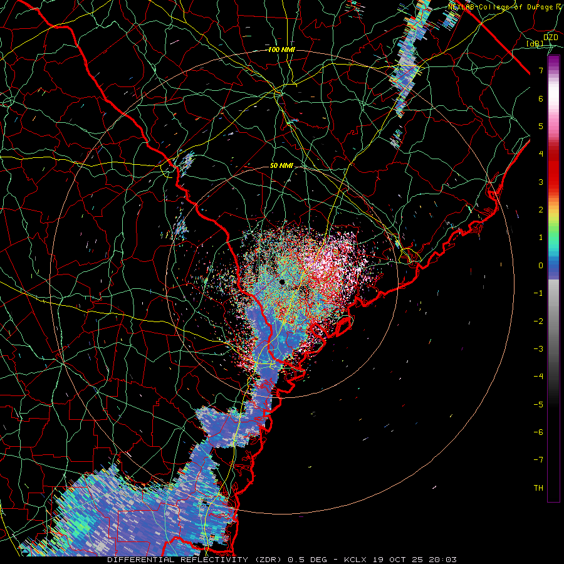
Task: Click the "7" value on the dB scale
Action: pyautogui.click(x=541, y=70)
